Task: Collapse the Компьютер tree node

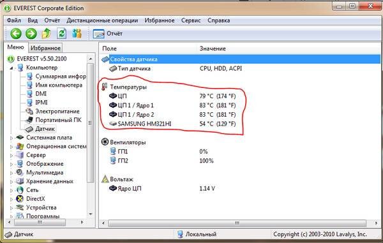Action: pyautogui.click(x=11, y=68)
